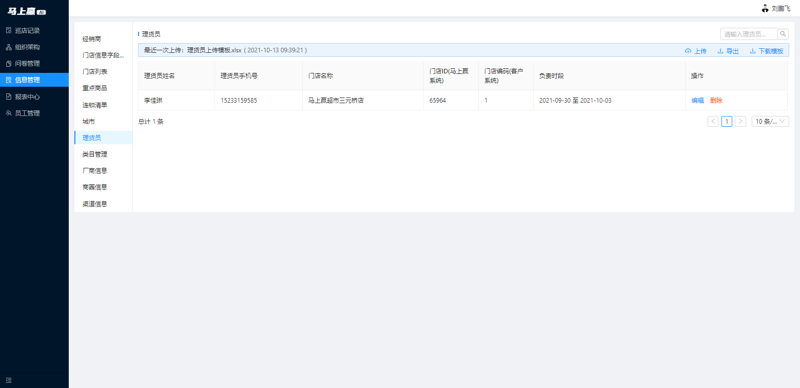Switch to 门店信息字段 tab
This screenshot has height=388, width=800.
103,55
